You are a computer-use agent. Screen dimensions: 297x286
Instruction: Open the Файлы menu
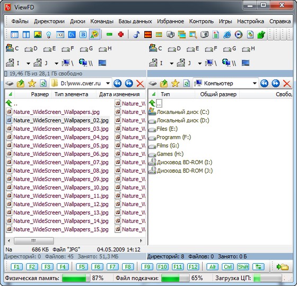20,21
